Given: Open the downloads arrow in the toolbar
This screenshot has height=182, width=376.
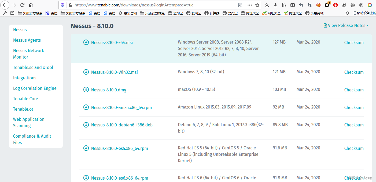Looking at the screenshot, I should (x=275, y=5).
